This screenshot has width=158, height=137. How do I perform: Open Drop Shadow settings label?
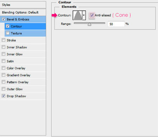pyautogui.click(x=17, y=96)
